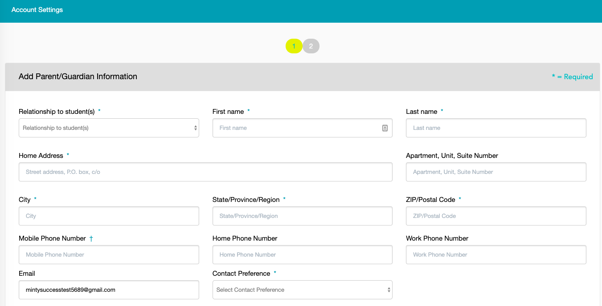Click the Add Parent/Guardian Information heading
The height and width of the screenshot is (306, 602).
coord(78,76)
